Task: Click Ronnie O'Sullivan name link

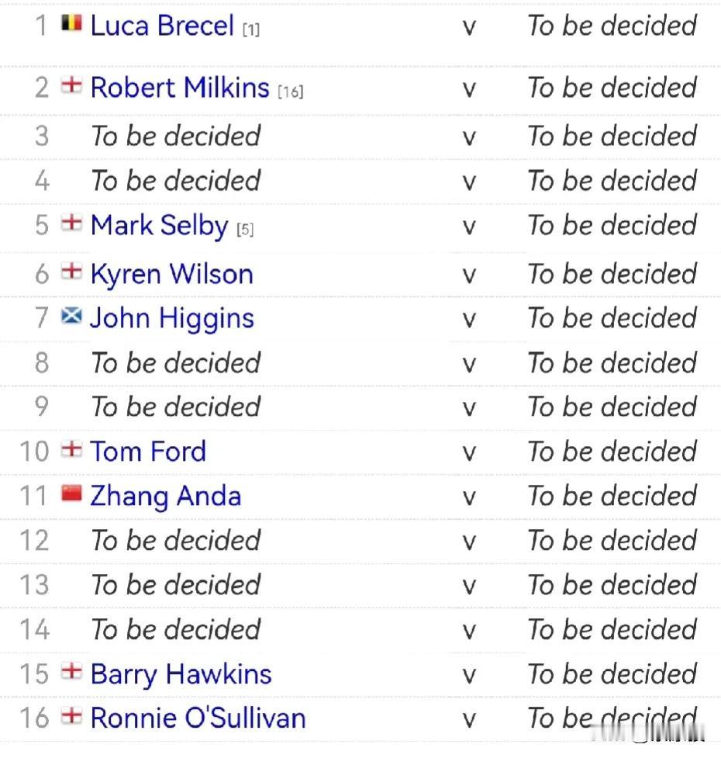Action: (198, 718)
